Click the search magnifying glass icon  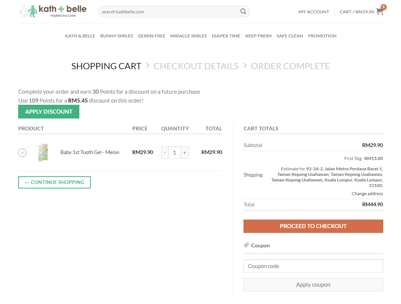243,11
